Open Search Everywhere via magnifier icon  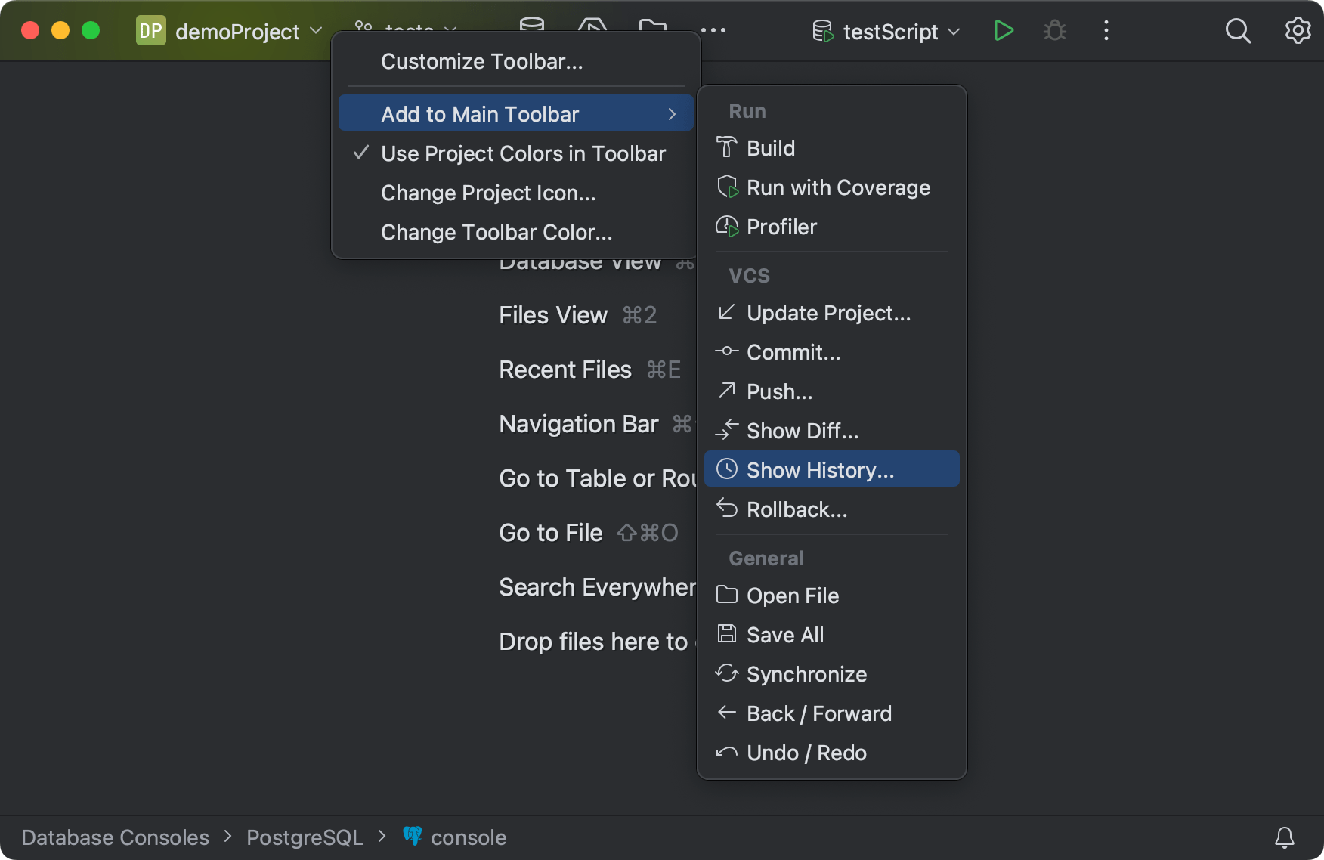pyautogui.click(x=1238, y=31)
